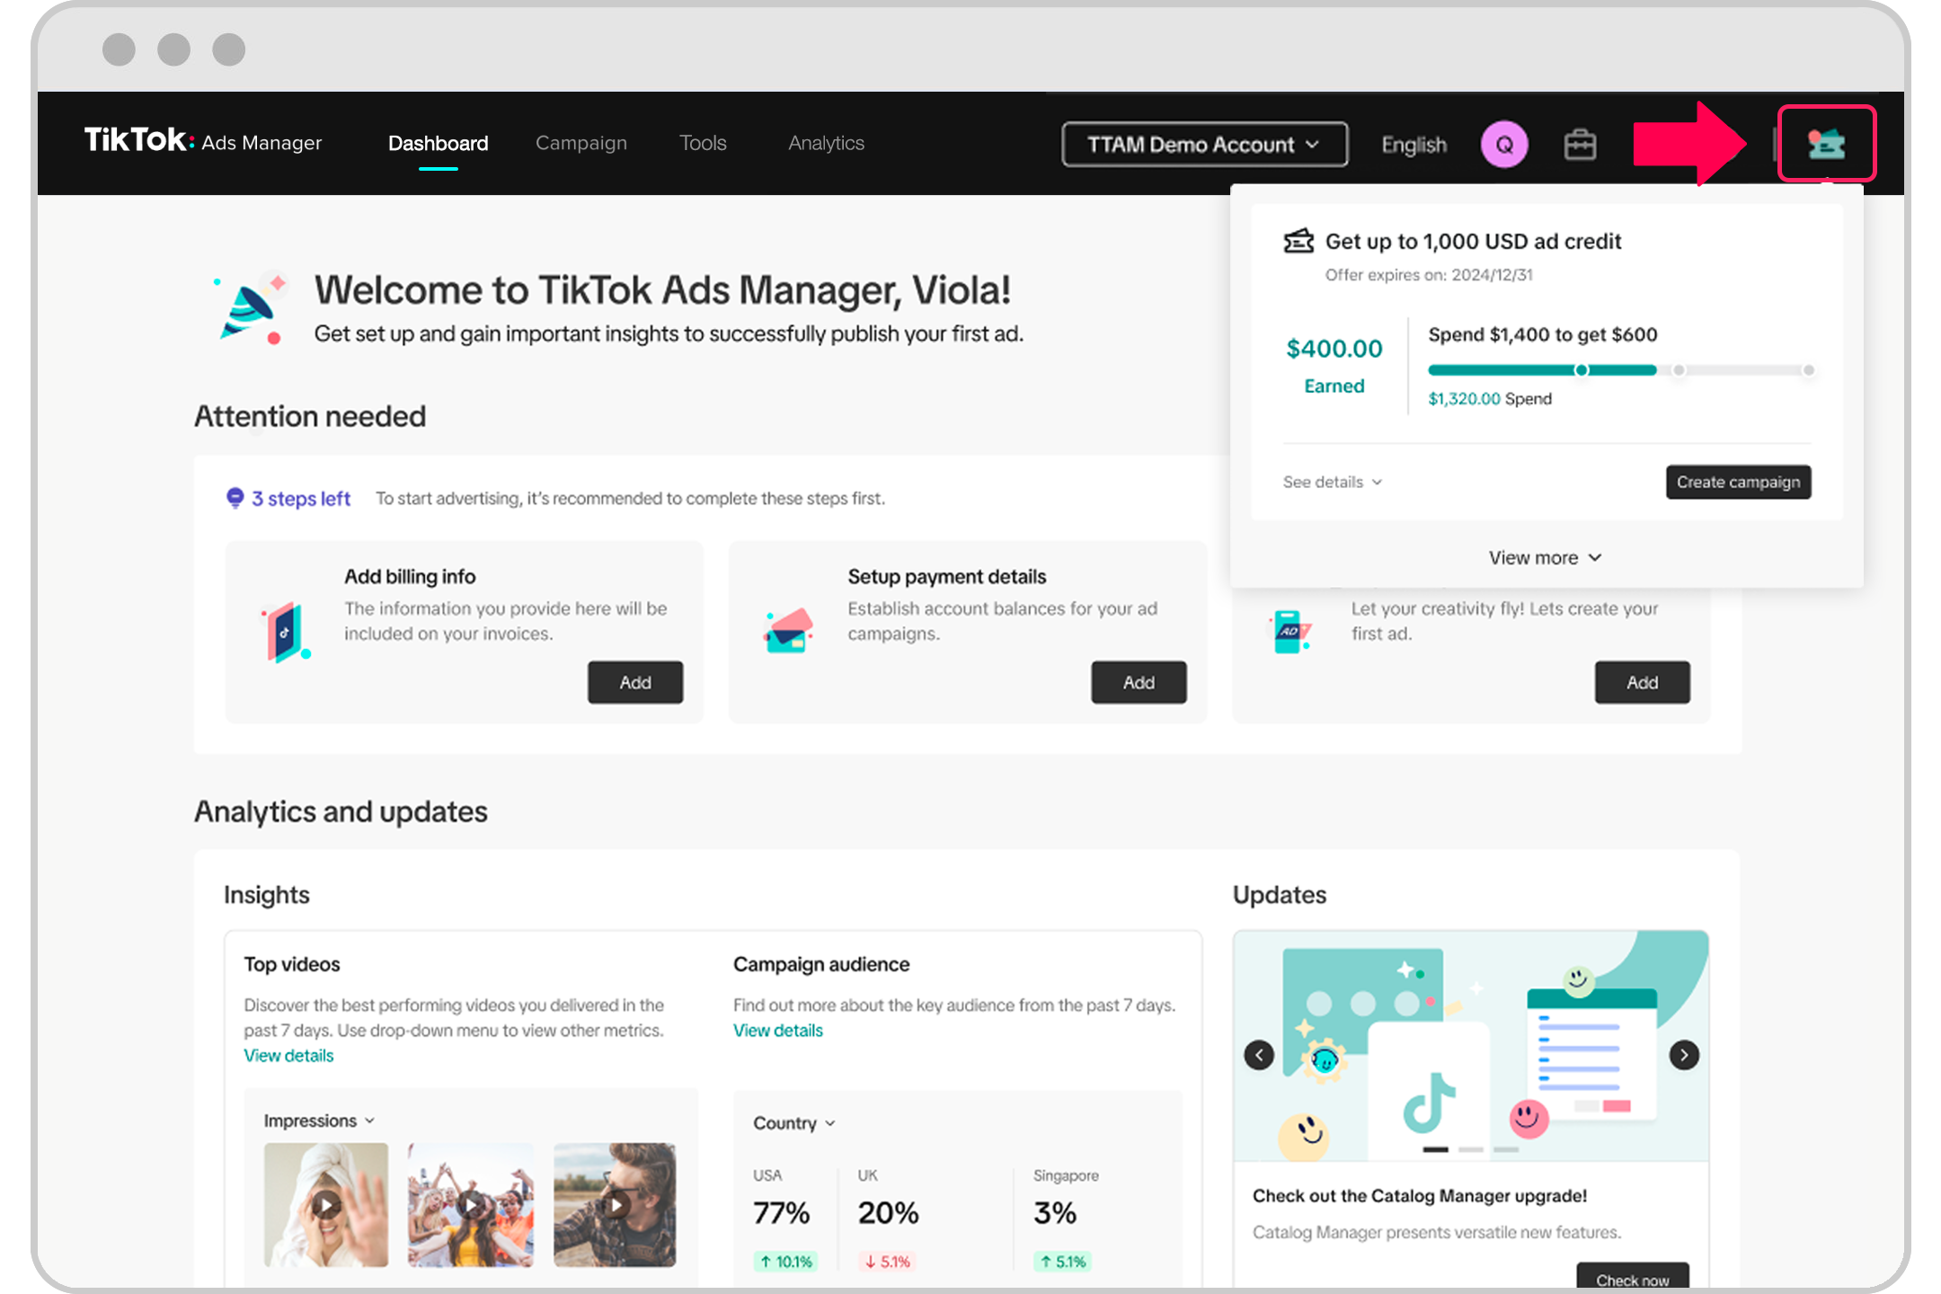Play the towel woman video thumbnail

pyautogui.click(x=325, y=1204)
